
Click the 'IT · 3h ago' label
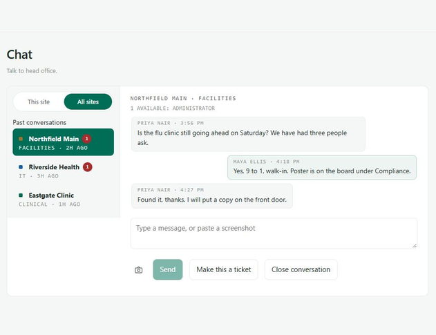coord(39,176)
